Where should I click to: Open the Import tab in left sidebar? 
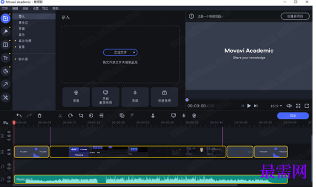click(x=5, y=18)
